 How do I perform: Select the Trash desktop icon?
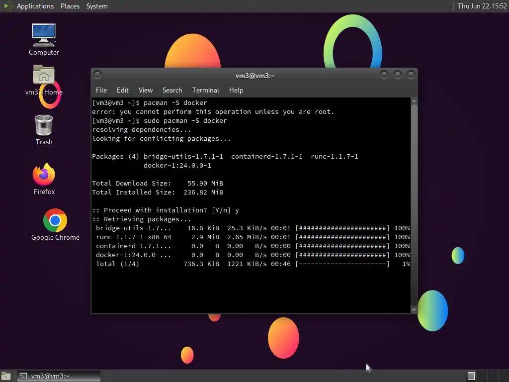pos(44,130)
